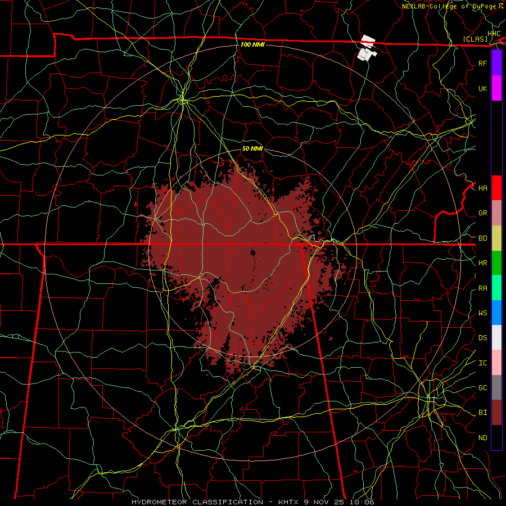The image size is (506, 506).
Task: Select the white DS legend swatch
Action: coord(496,337)
